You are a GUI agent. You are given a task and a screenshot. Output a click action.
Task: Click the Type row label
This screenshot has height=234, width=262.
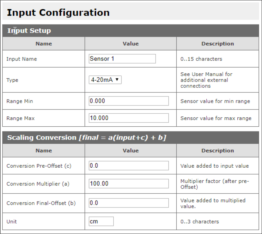(12, 80)
